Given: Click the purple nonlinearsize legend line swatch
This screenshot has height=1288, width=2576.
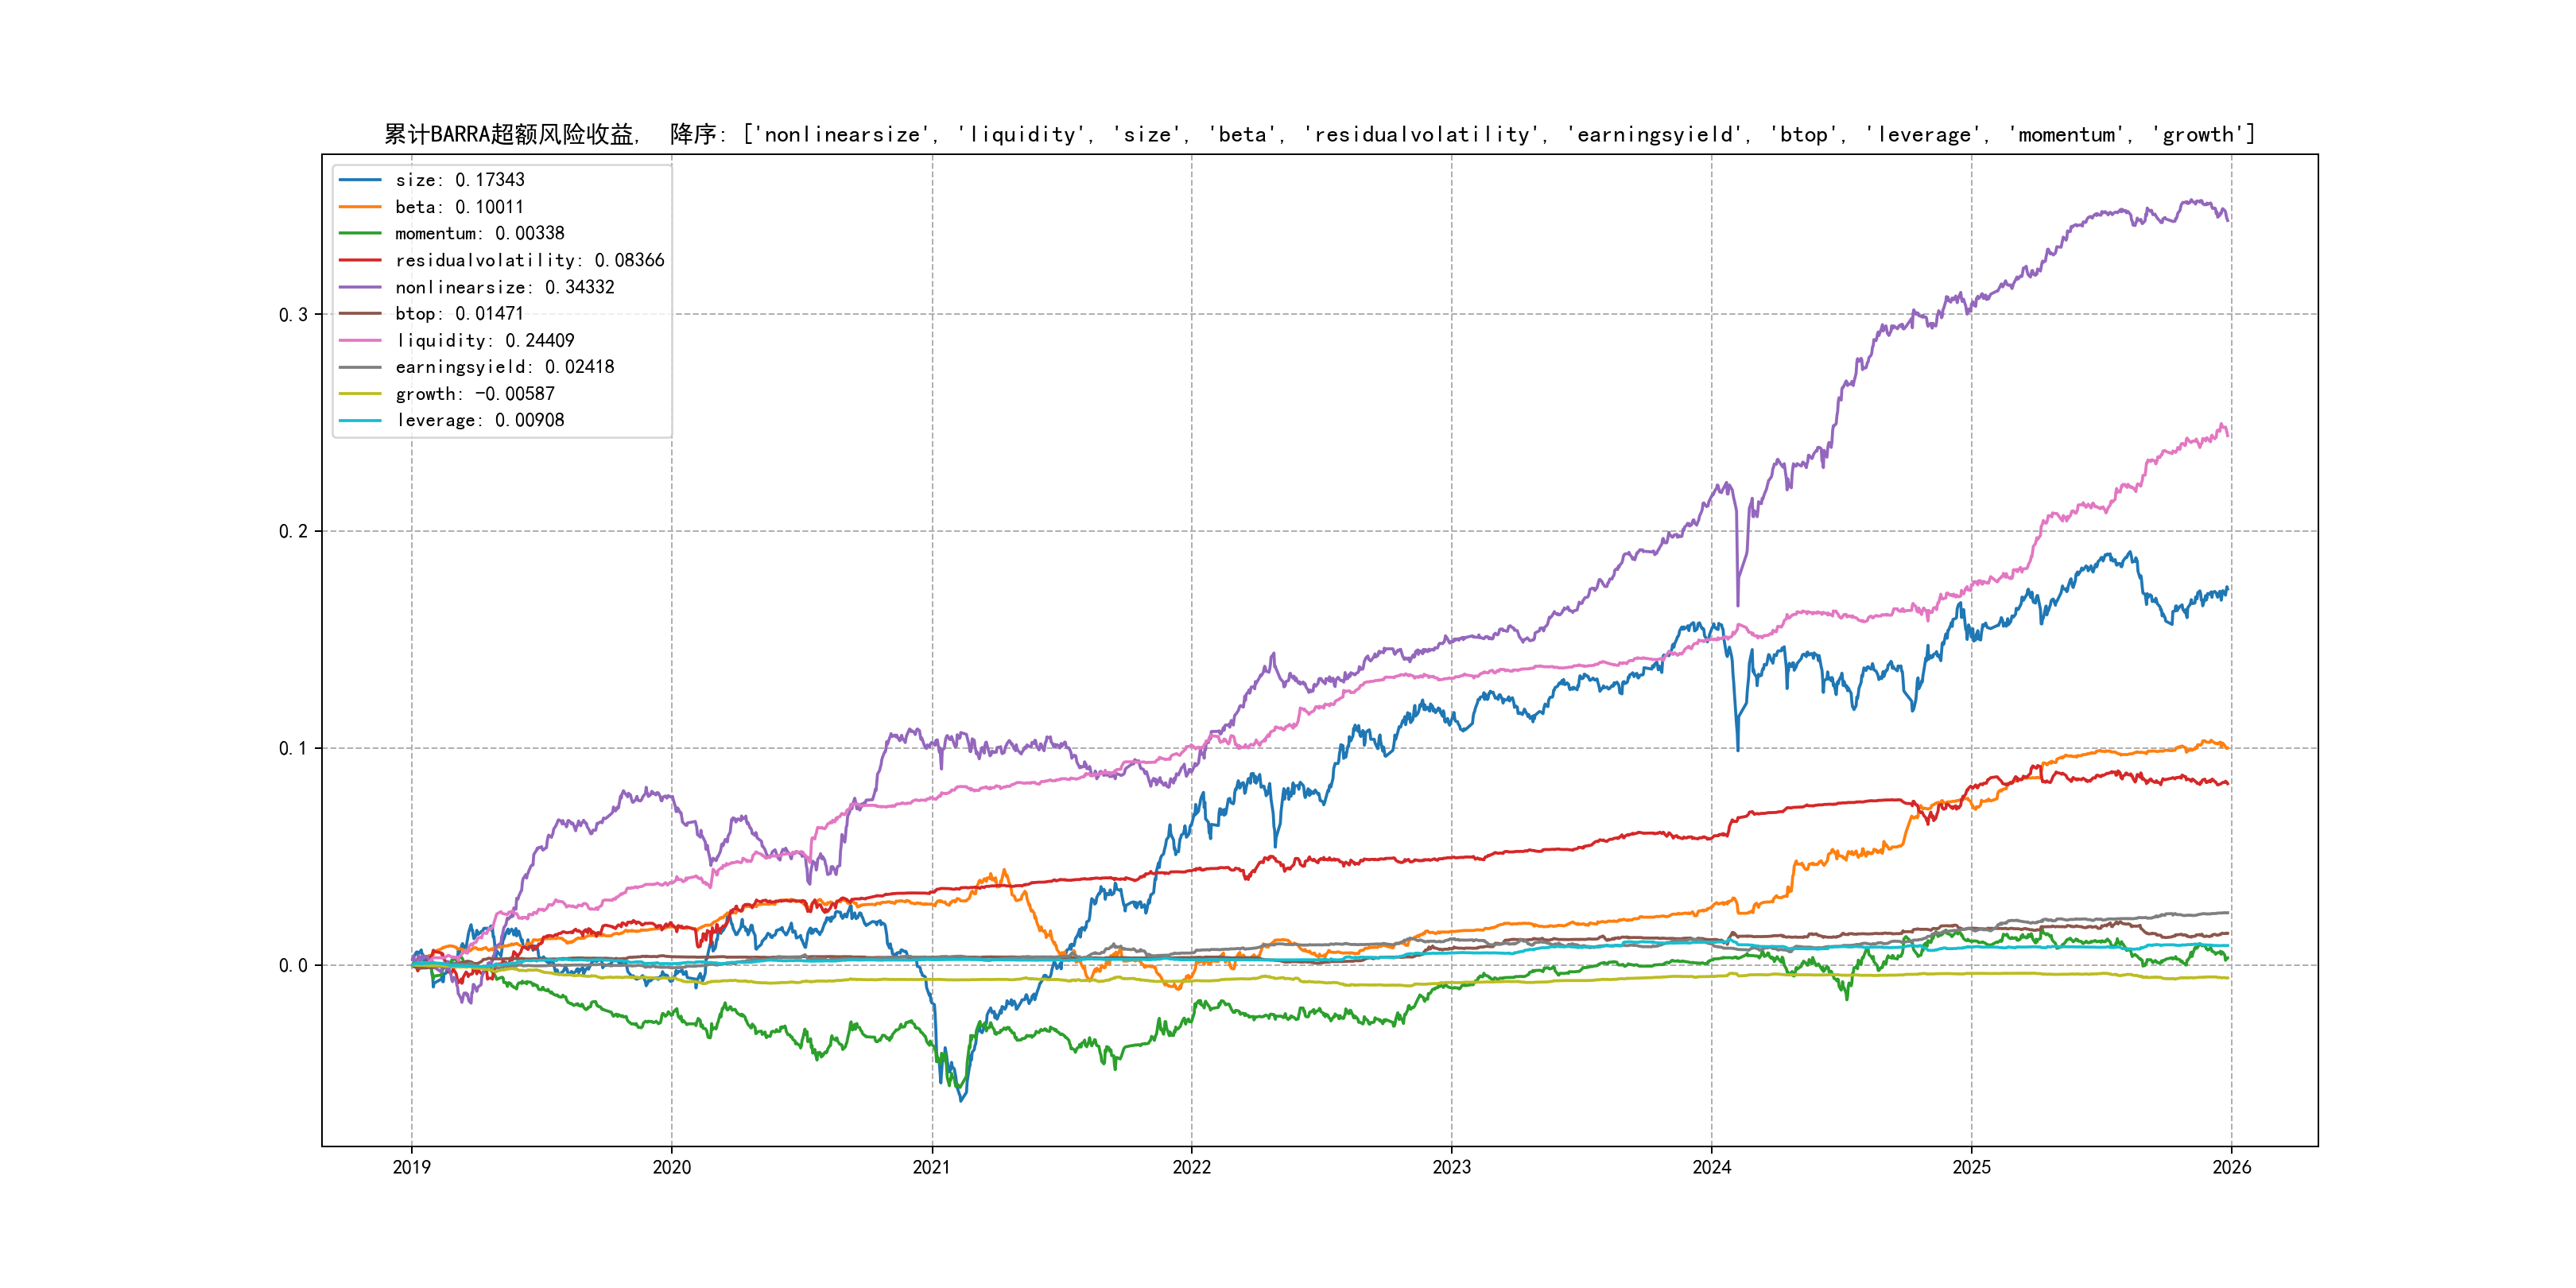Looking at the screenshot, I should [360, 287].
